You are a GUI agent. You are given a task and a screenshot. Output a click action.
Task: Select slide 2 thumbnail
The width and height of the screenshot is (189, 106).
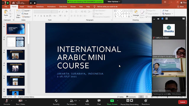click(x=16, y=42)
